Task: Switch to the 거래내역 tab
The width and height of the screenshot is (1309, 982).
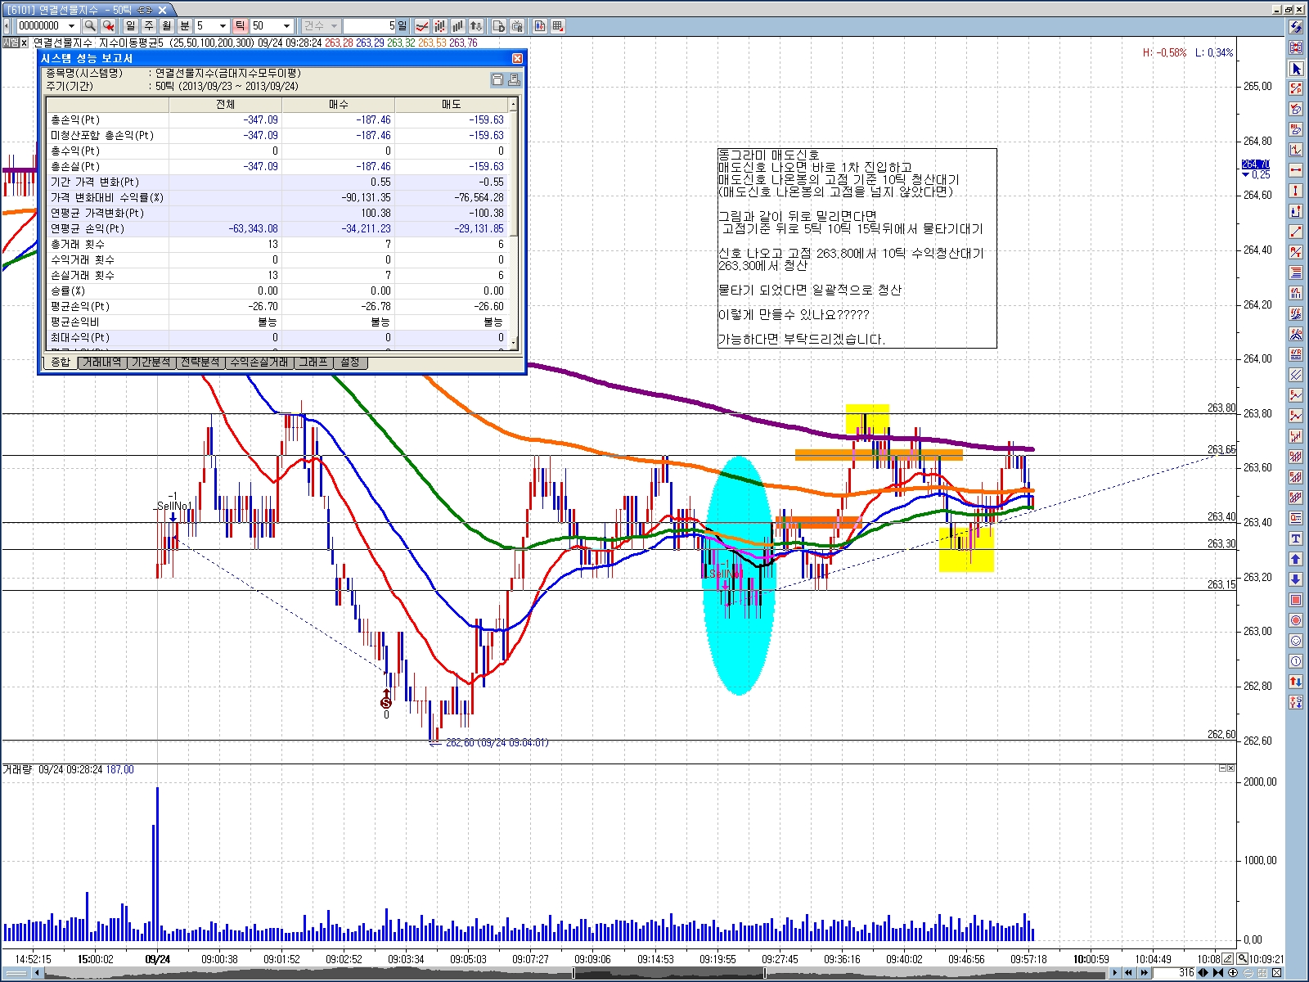Action: click(102, 363)
